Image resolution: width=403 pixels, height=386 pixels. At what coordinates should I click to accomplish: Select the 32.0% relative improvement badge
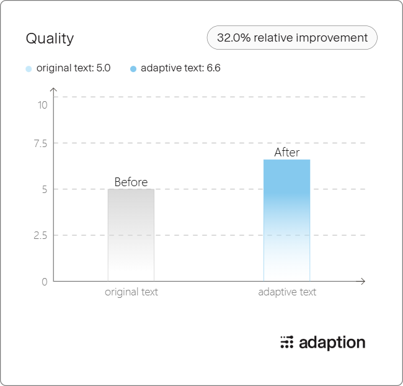(292, 38)
